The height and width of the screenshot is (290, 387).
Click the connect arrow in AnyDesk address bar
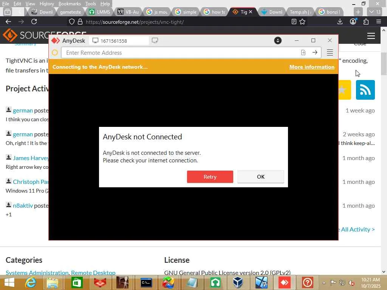(315, 52)
